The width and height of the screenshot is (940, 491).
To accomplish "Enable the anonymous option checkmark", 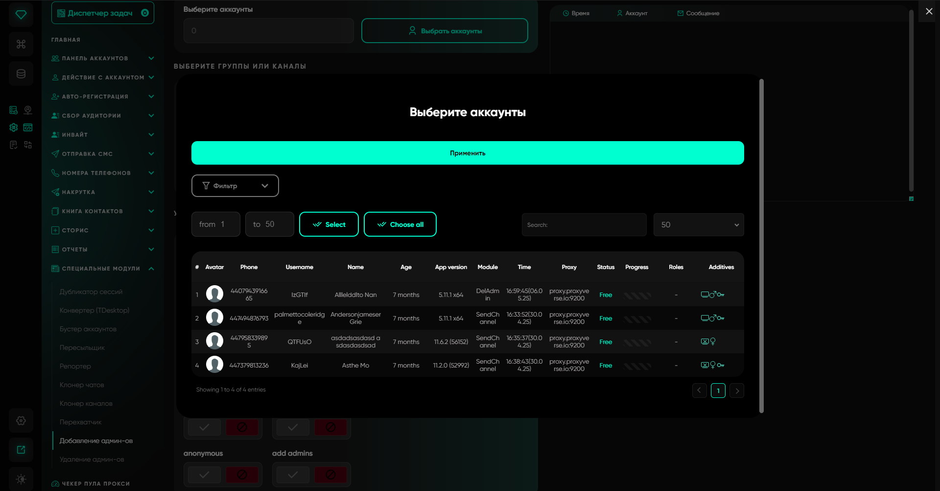I will (x=204, y=474).
